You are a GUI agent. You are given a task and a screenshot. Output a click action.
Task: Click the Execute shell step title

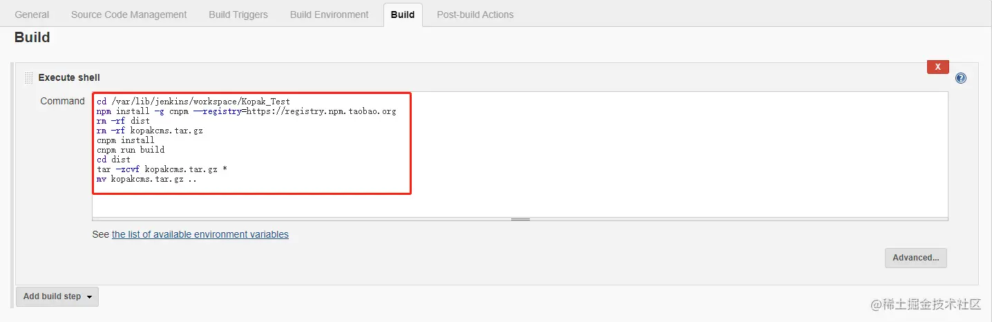[69, 77]
